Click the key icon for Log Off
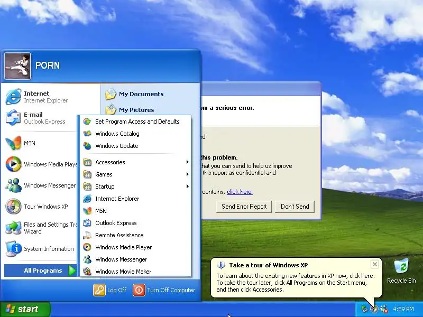This screenshot has height=317, width=423. tap(99, 290)
